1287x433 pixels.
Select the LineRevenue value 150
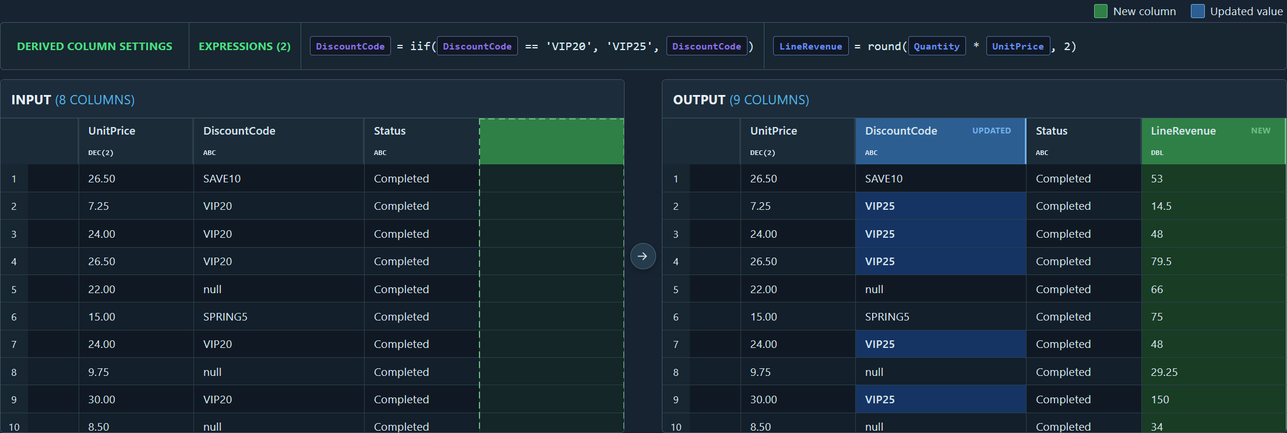pos(1214,399)
